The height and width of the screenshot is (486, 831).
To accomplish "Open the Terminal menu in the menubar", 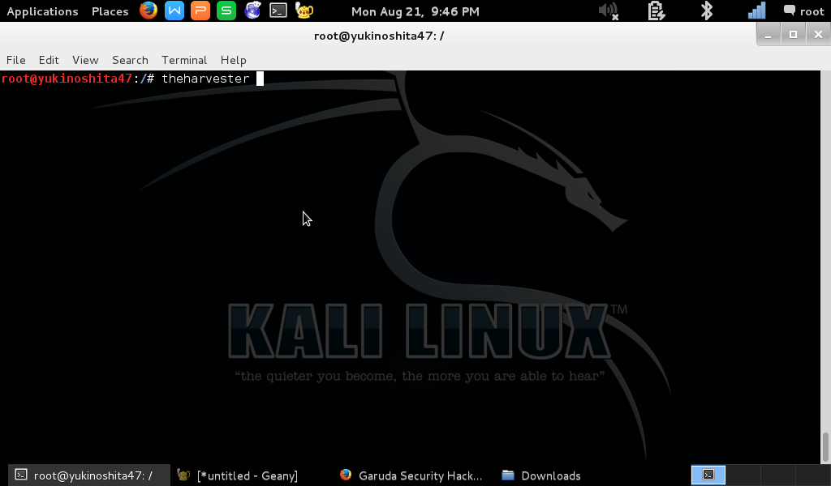I will [183, 60].
